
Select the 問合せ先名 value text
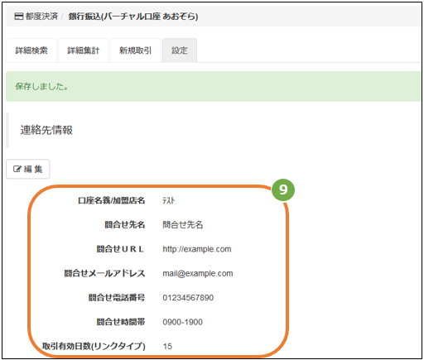click(183, 225)
